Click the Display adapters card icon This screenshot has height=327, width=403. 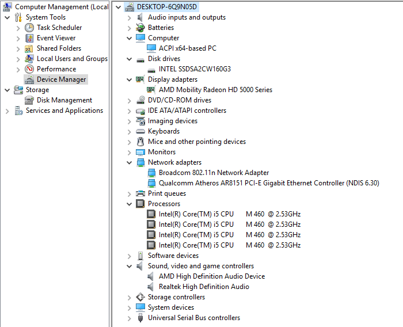[140, 79]
